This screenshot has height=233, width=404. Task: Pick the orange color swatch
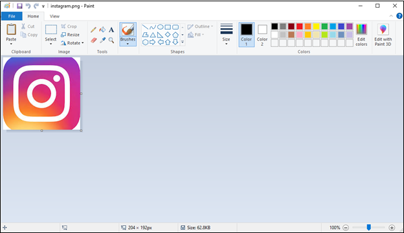point(308,26)
